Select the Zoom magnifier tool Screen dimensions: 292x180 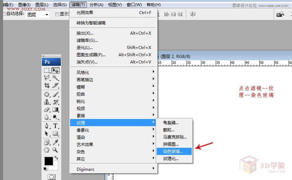coord(56,150)
